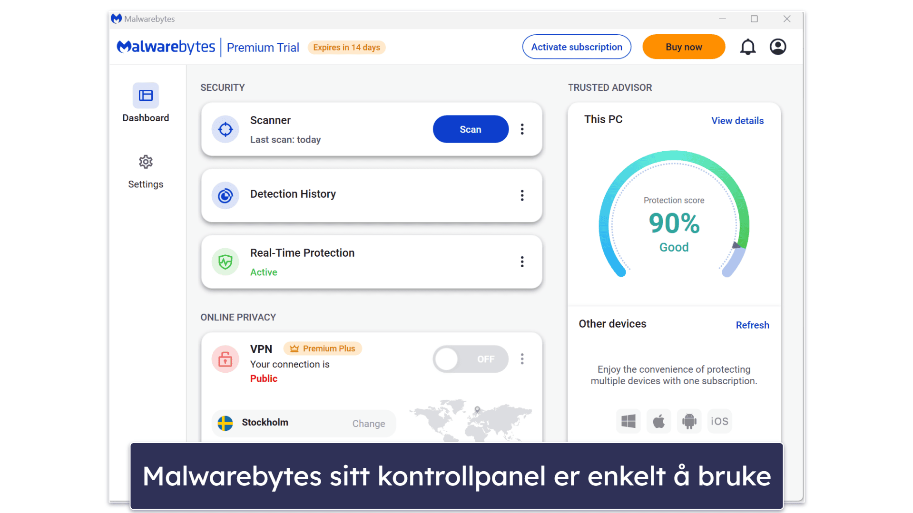Screen dimensions: 913x513
Task: Click the world map thumbnail
Action: click(x=471, y=421)
